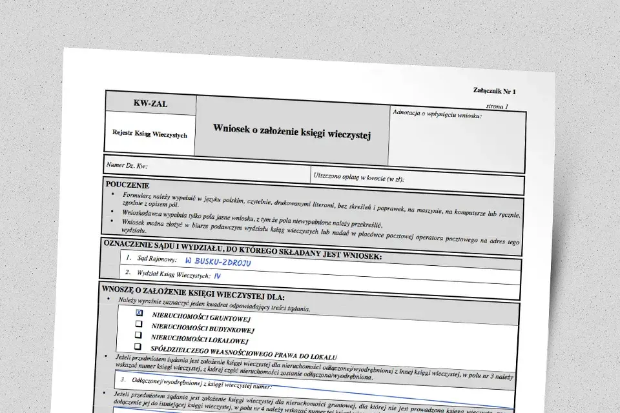Click the handwritten W BUSKU-ZDROJU text
Screen dimensions: 620x413
[x=218, y=261]
